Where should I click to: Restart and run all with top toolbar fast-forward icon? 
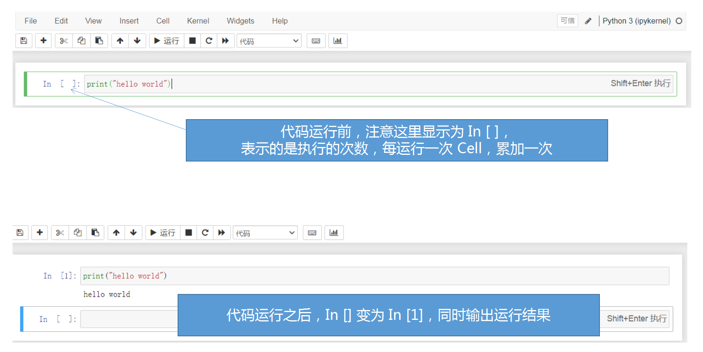225,41
